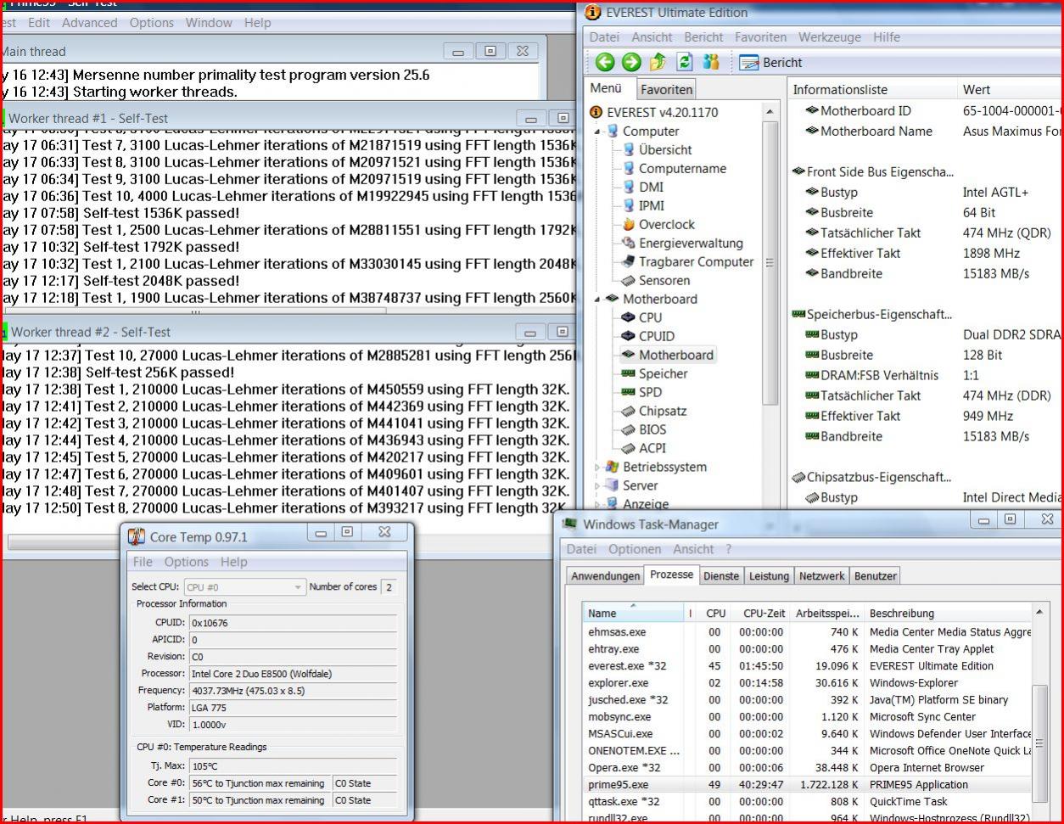Click the Core Temp title bar icon
This screenshot has height=824, width=1064.
pos(137,536)
